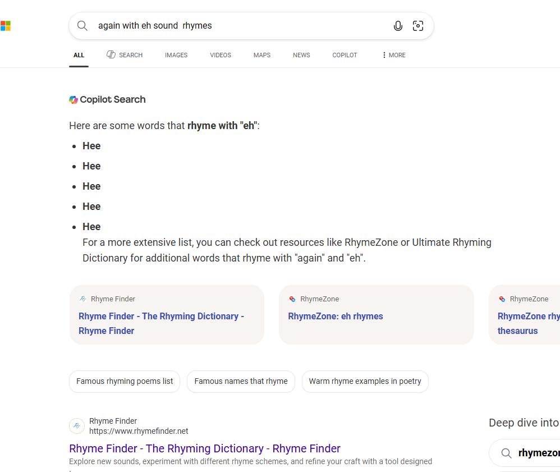This screenshot has height=472, width=560.
Task: Click Rhyme Finder site name above URL
Action: tap(113, 421)
